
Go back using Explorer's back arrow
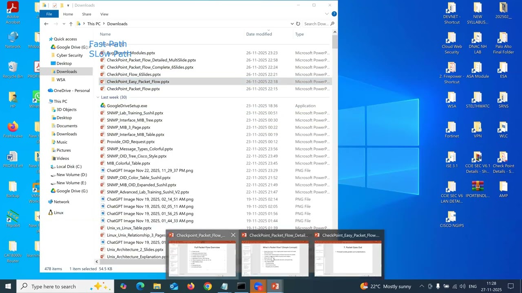46,24
